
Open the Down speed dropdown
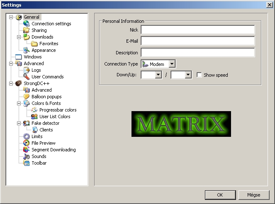[158, 75]
